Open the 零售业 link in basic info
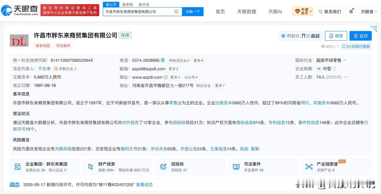The height and width of the screenshot is (194, 381). (175, 103)
